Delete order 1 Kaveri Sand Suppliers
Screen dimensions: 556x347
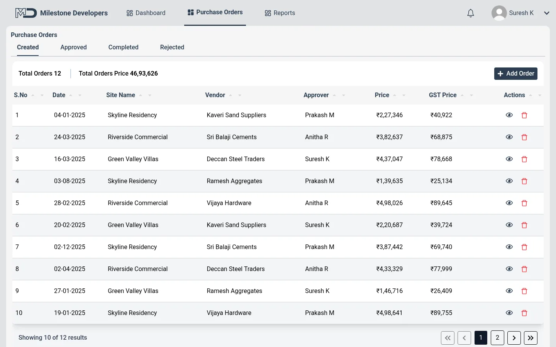[x=524, y=115]
